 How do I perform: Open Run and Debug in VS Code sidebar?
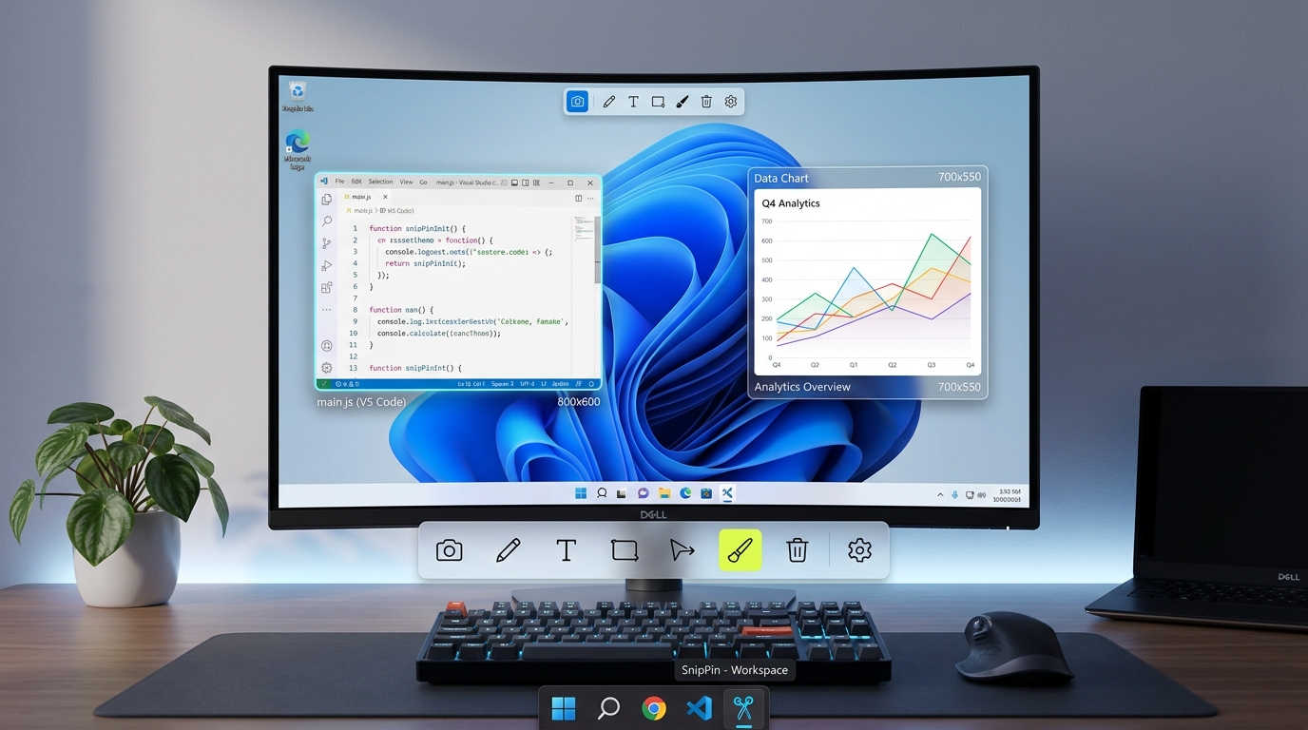click(x=327, y=265)
